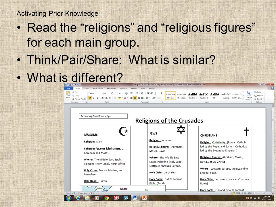Viewport: 276px width, 207px height.
Task: Click the Multilevel List icon
Action: pos(142,93)
